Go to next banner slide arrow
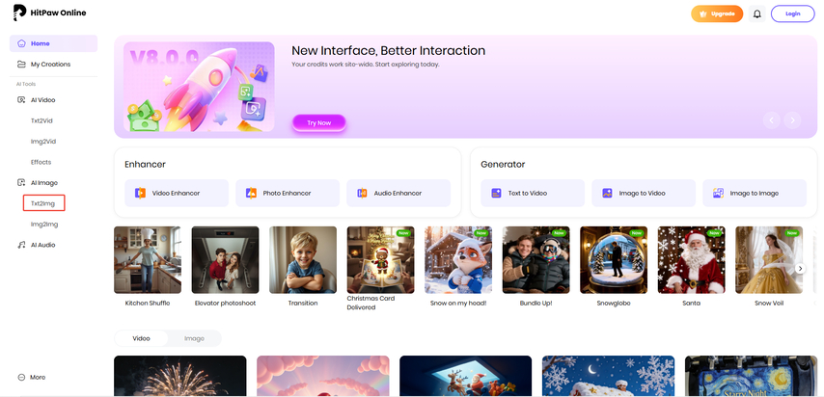The image size is (824, 397). (x=792, y=119)
